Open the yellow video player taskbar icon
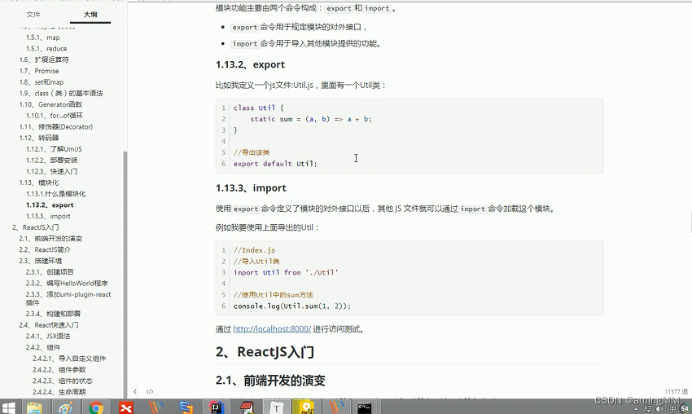Viewport: 692px width, 414px height. [306, 407]
